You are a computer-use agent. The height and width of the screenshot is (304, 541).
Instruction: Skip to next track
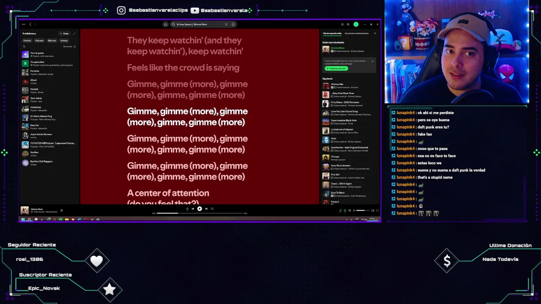click(206, 209)
